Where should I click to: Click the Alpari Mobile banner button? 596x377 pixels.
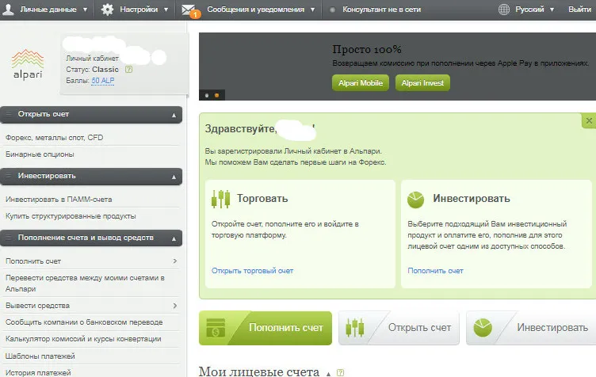tap(359, 83)
